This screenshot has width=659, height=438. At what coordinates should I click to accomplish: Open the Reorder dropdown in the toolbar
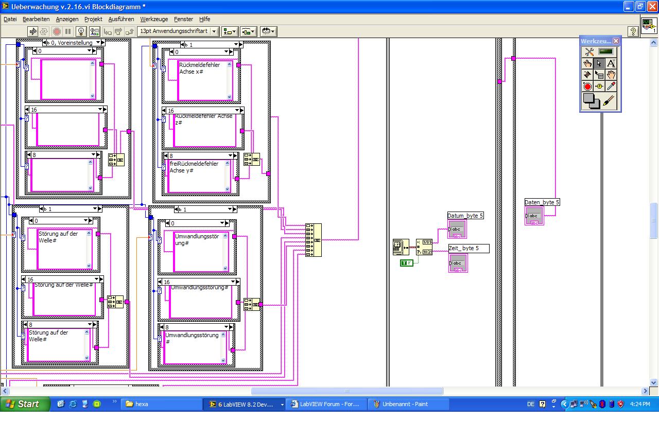(x=268, y=31)
